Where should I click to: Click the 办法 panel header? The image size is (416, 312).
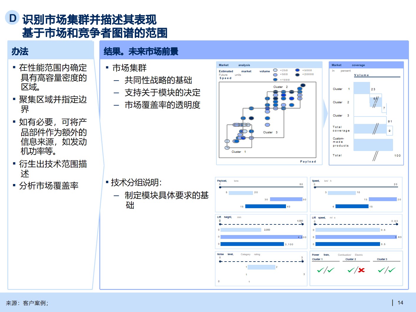[x=50, y=50]
